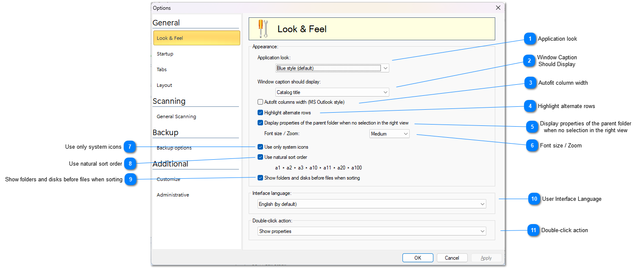This screenshot has width=638, height=269.
Task: Close the Options dialog window
Action: 498,8
